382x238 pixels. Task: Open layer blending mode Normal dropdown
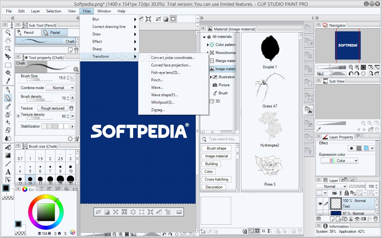coord(331,186)
